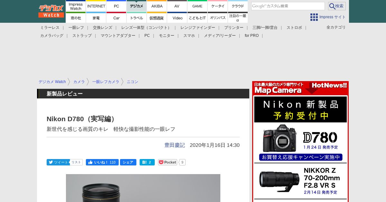This screenshot has height=202, width=386.
Task: Click the Facebook シェア button
Action: click(x=128, y=162)
